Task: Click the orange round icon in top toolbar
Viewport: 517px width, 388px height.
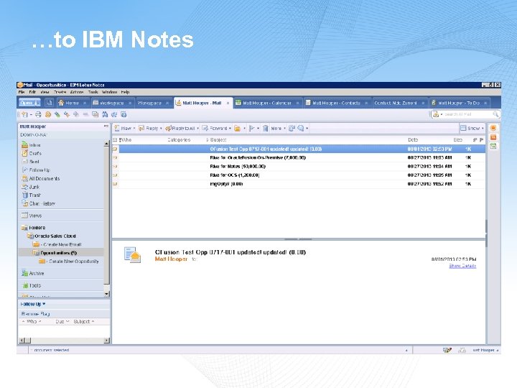Action: (x=48, y=114)
